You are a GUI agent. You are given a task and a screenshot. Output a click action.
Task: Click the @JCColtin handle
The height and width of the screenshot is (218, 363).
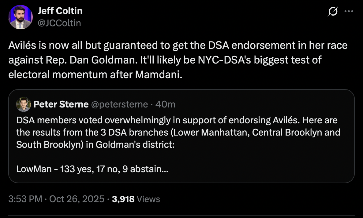tap(59, 23)
